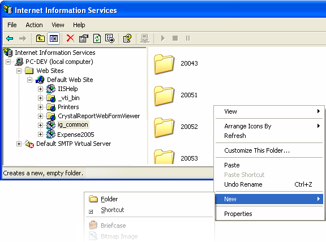Open the View menu in menu bar
The width and height of the screenshot is (326, 242).
pos(58,25)
